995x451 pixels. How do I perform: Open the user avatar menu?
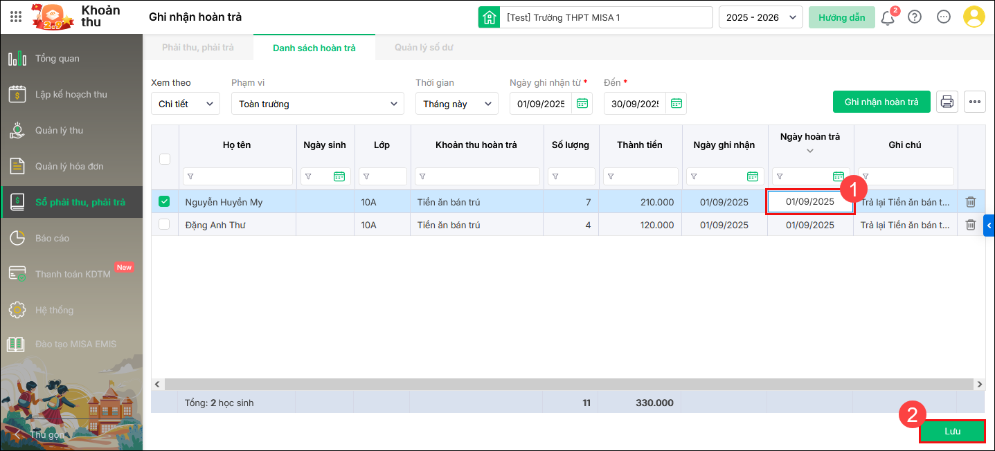click(974, 17)
